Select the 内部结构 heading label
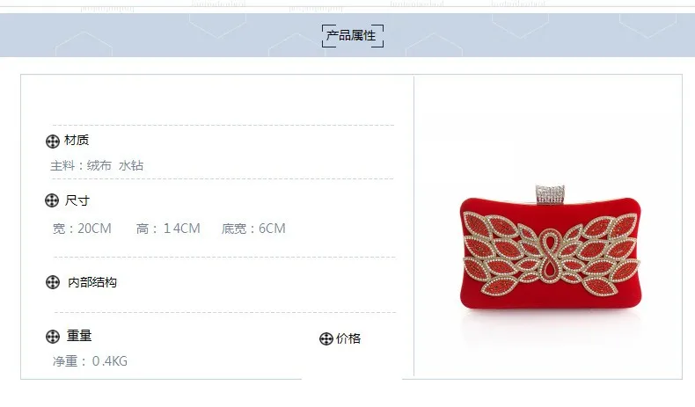This screenshot has width=695, height=407. coord(92,282)
